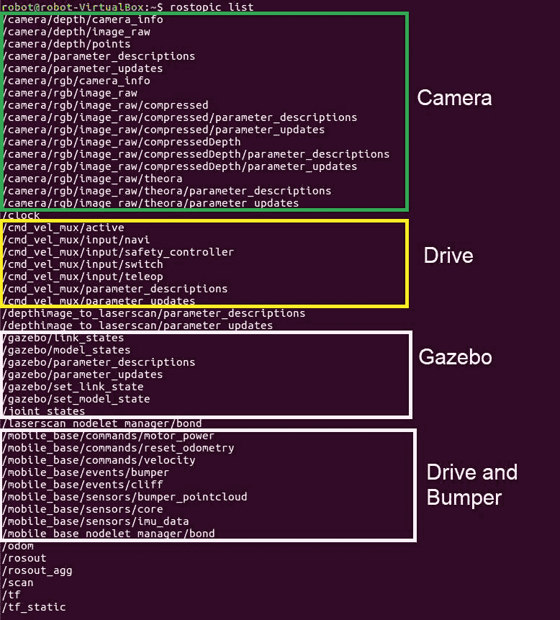Click the /camera/rgb/image_raw/compressedDepth line
Screen dimensions: 560x620
point(122,142)
